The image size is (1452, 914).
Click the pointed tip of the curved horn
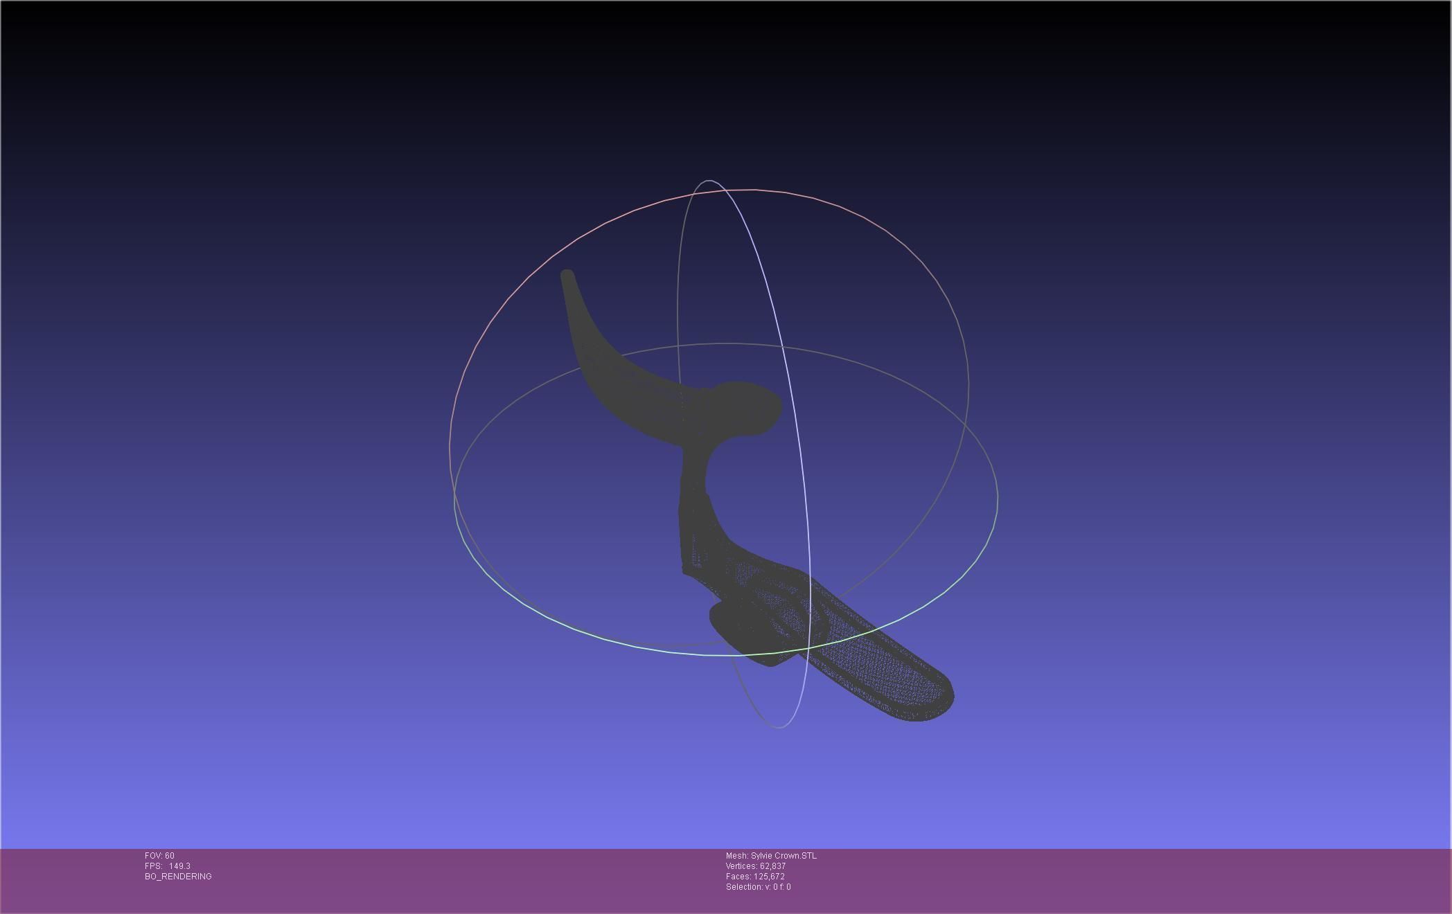click(567, 274)
